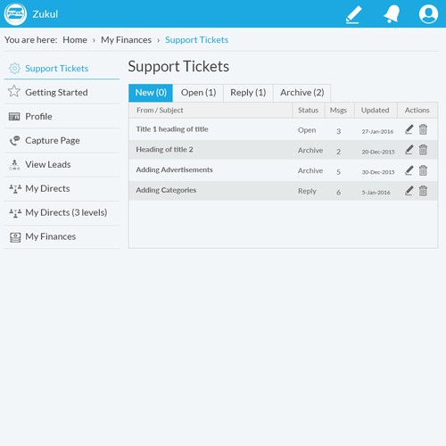Switch to the New (0) tab

[x=151, y=93]
